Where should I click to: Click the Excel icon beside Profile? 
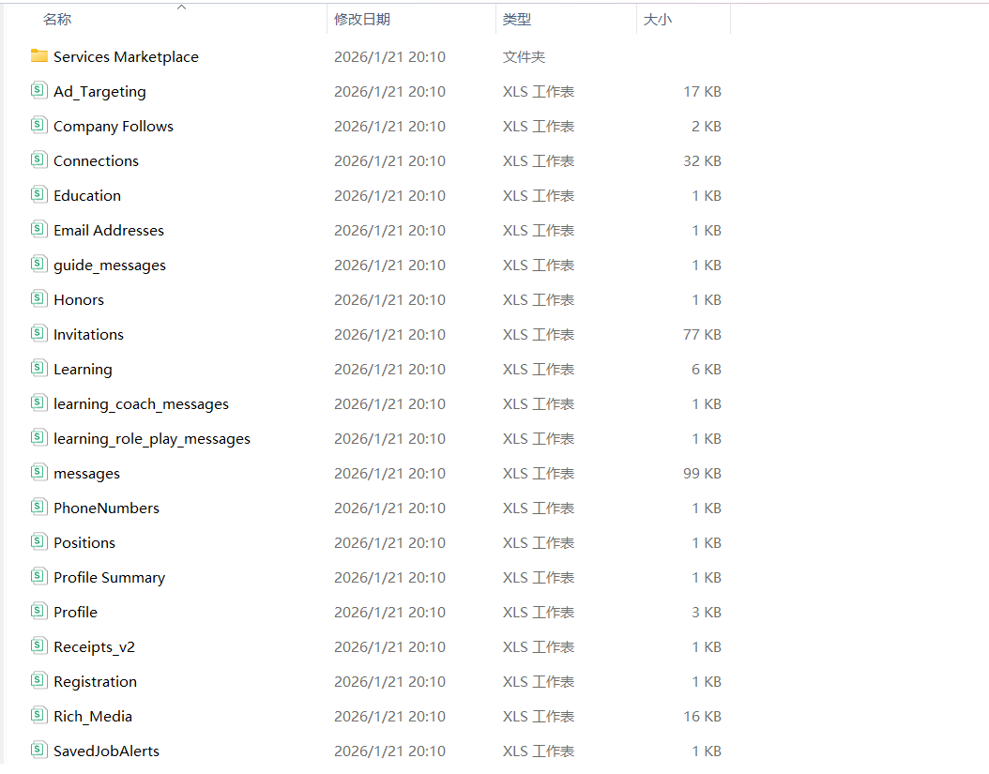38,611
